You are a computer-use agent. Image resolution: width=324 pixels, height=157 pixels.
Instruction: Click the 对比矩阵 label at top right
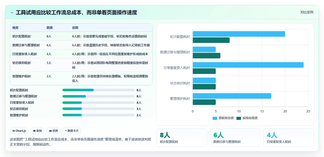[307, 12]
